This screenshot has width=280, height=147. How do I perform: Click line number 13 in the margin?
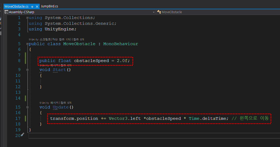(x=18, y=92)
